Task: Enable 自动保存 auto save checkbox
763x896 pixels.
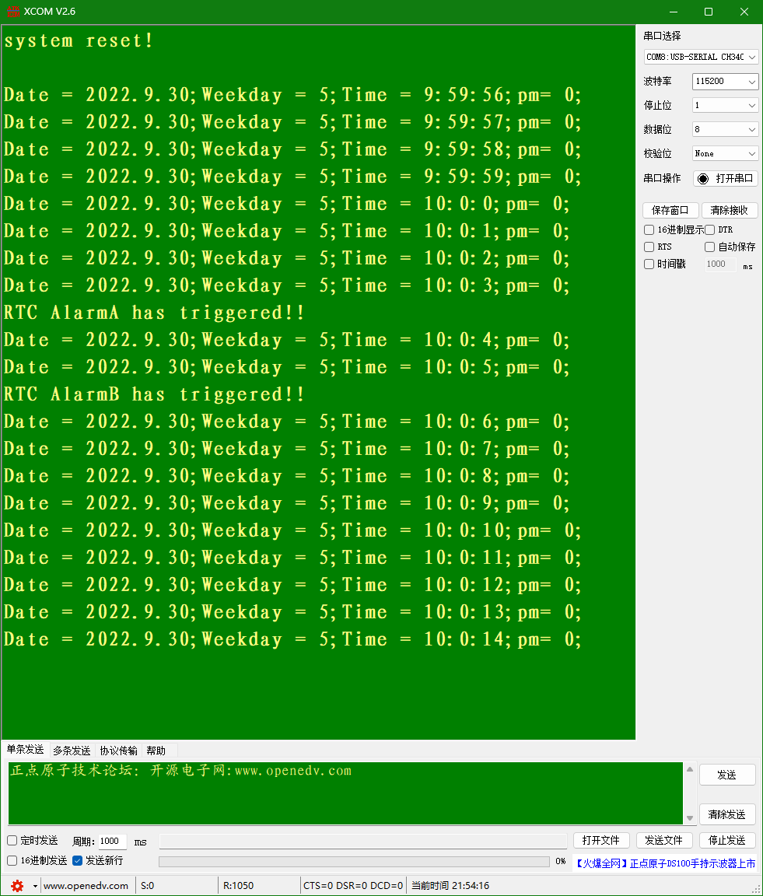Action: pos(710,247)
